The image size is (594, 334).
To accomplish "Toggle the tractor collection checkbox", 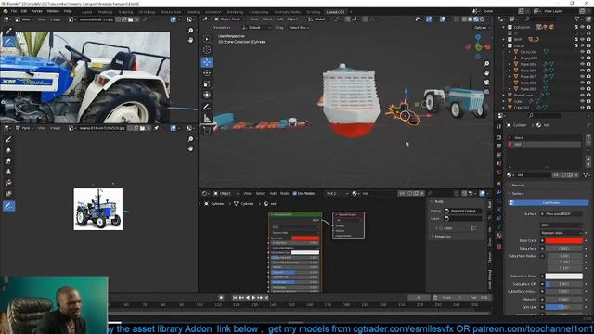I will point(575,45).
